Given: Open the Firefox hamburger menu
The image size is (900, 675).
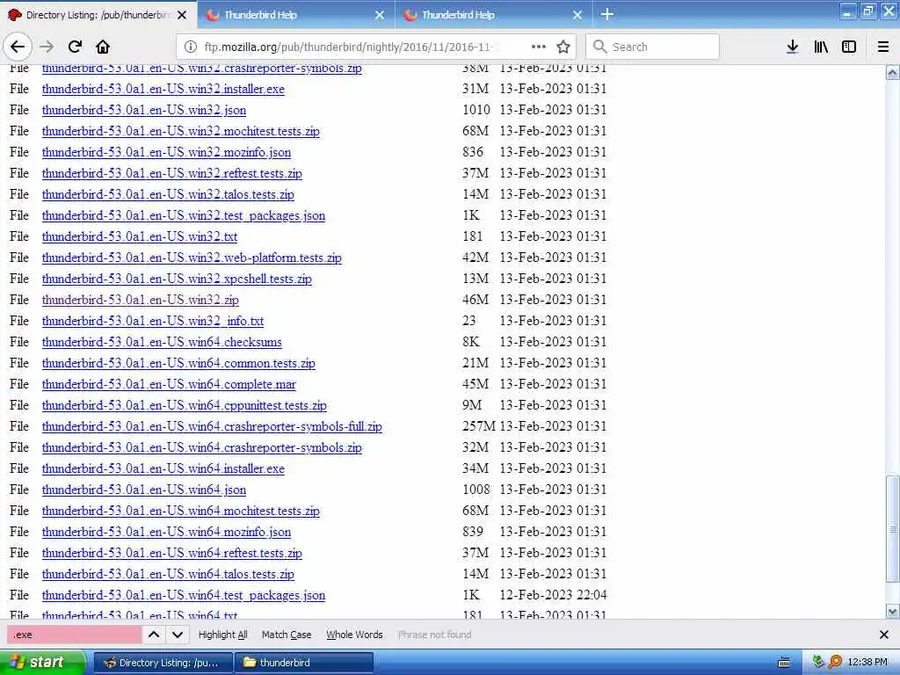Looking at the screenshot, I should pos(883,47).
